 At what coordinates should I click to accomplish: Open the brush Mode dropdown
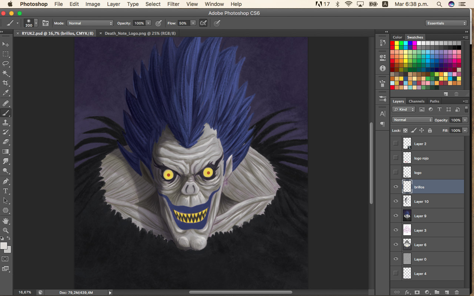[x=90, y=23]
